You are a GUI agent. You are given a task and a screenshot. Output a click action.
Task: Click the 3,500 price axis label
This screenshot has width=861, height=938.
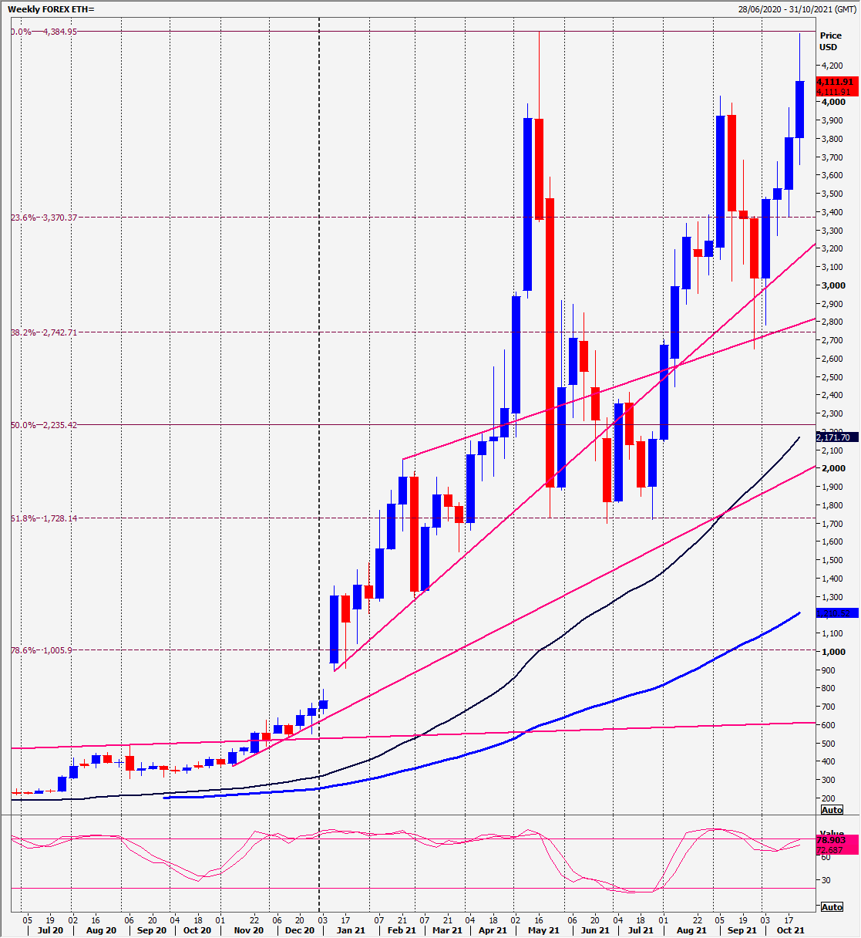[x=832, y=194]
